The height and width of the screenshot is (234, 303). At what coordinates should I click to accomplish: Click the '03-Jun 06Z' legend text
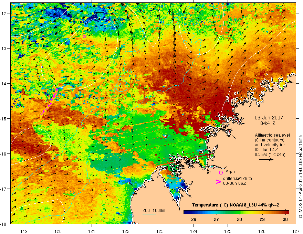[234, 183]
